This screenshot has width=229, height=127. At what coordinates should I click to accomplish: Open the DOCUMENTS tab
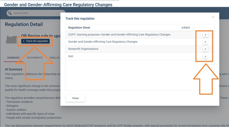point(35,58)
